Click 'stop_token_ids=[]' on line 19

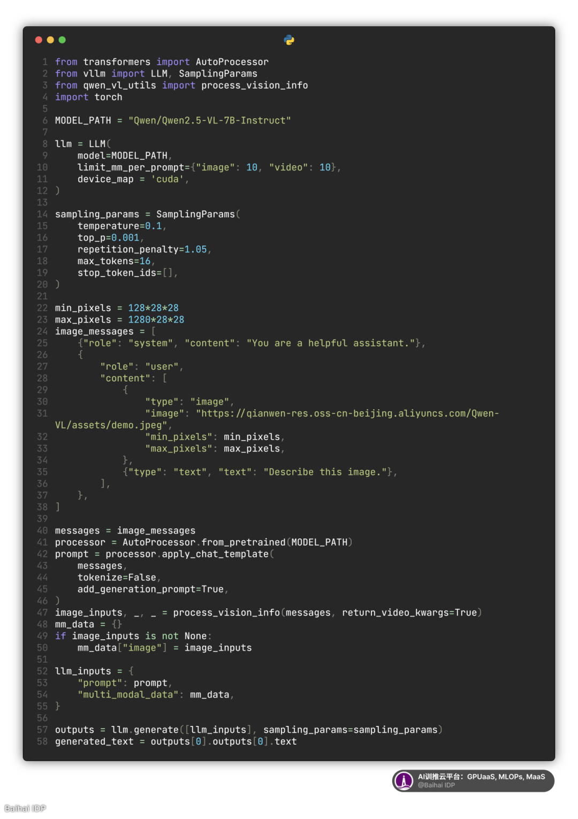pyautogui.click(x=125, y=273)
